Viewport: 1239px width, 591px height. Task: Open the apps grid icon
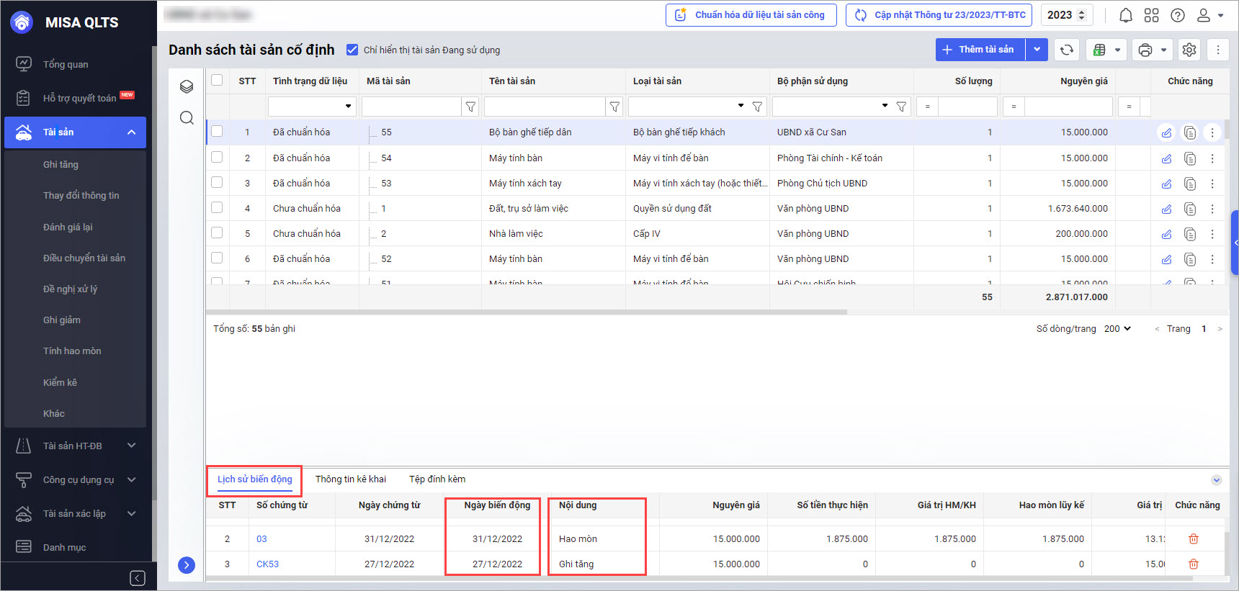point(1152,15)
